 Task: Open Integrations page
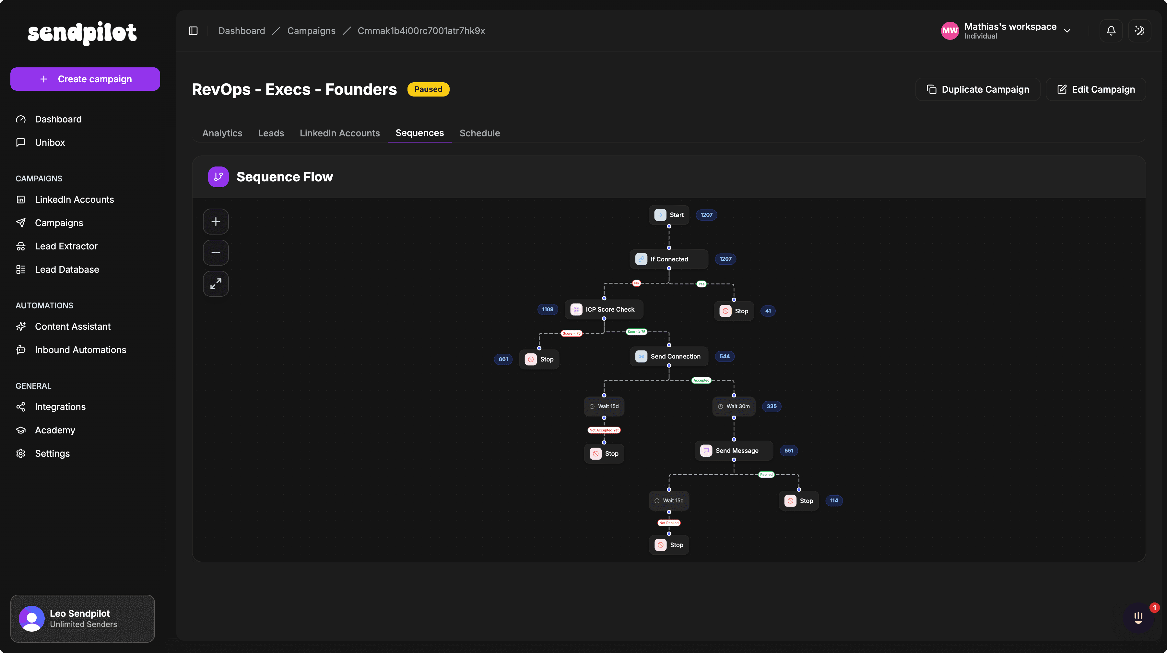pos(60,407)
